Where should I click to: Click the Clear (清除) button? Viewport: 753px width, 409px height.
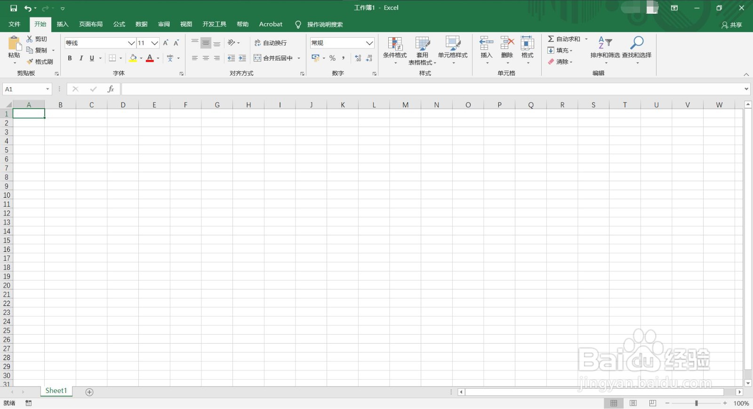(x=560, y=62)
